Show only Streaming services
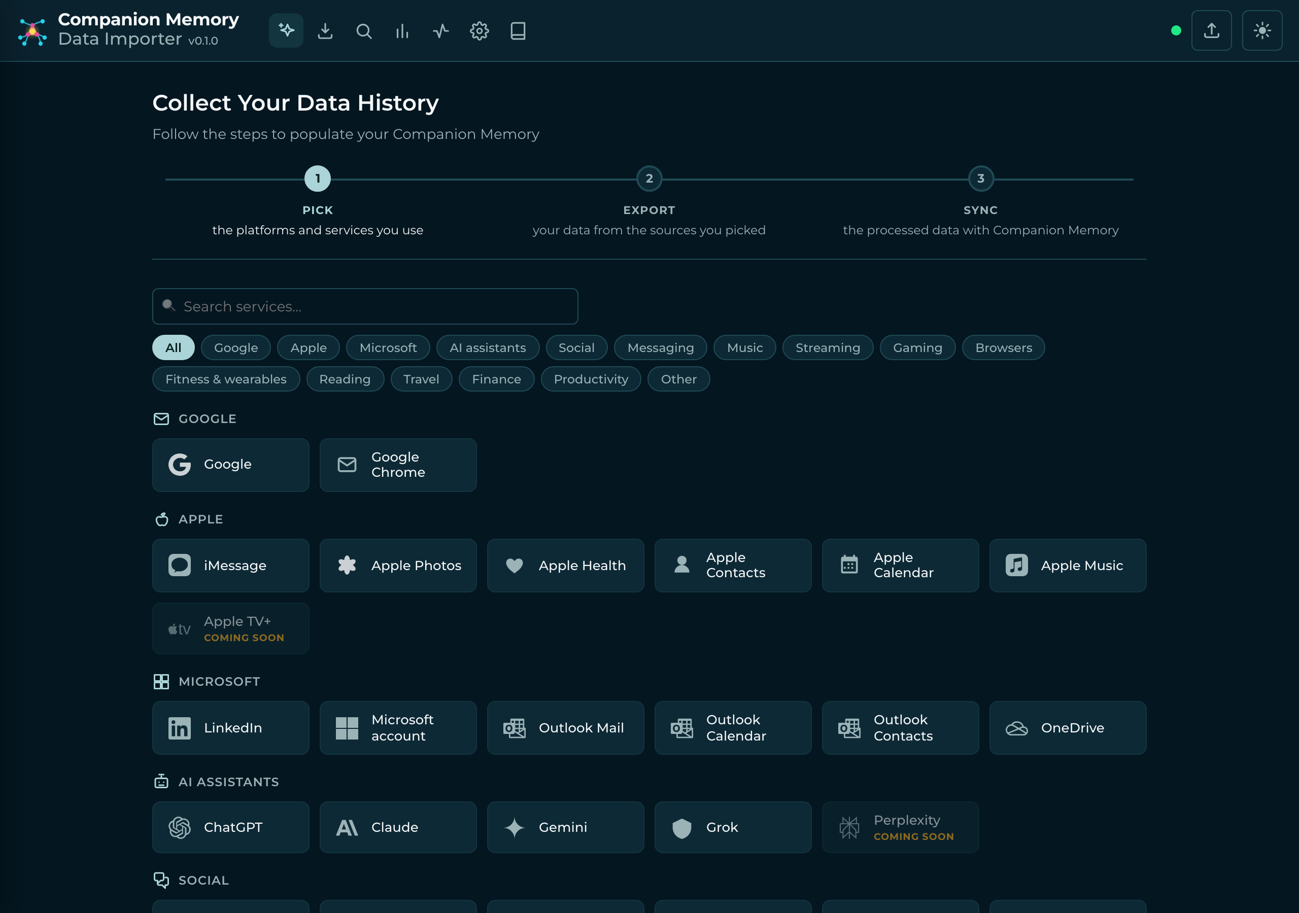Screen dimensions: 1299x913 tap(828, 348)
